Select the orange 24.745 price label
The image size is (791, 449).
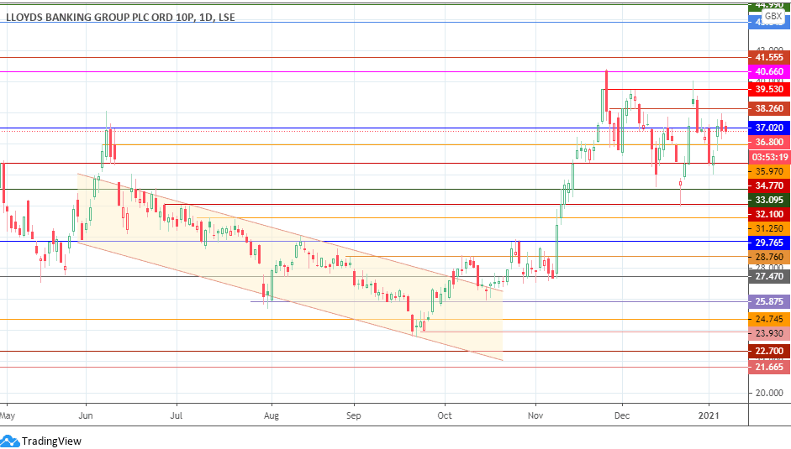coord(769,319)
